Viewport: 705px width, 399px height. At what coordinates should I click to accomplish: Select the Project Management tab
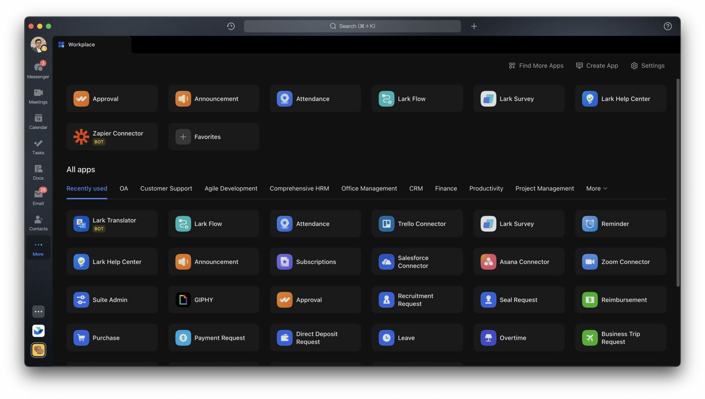click(545, 188)
